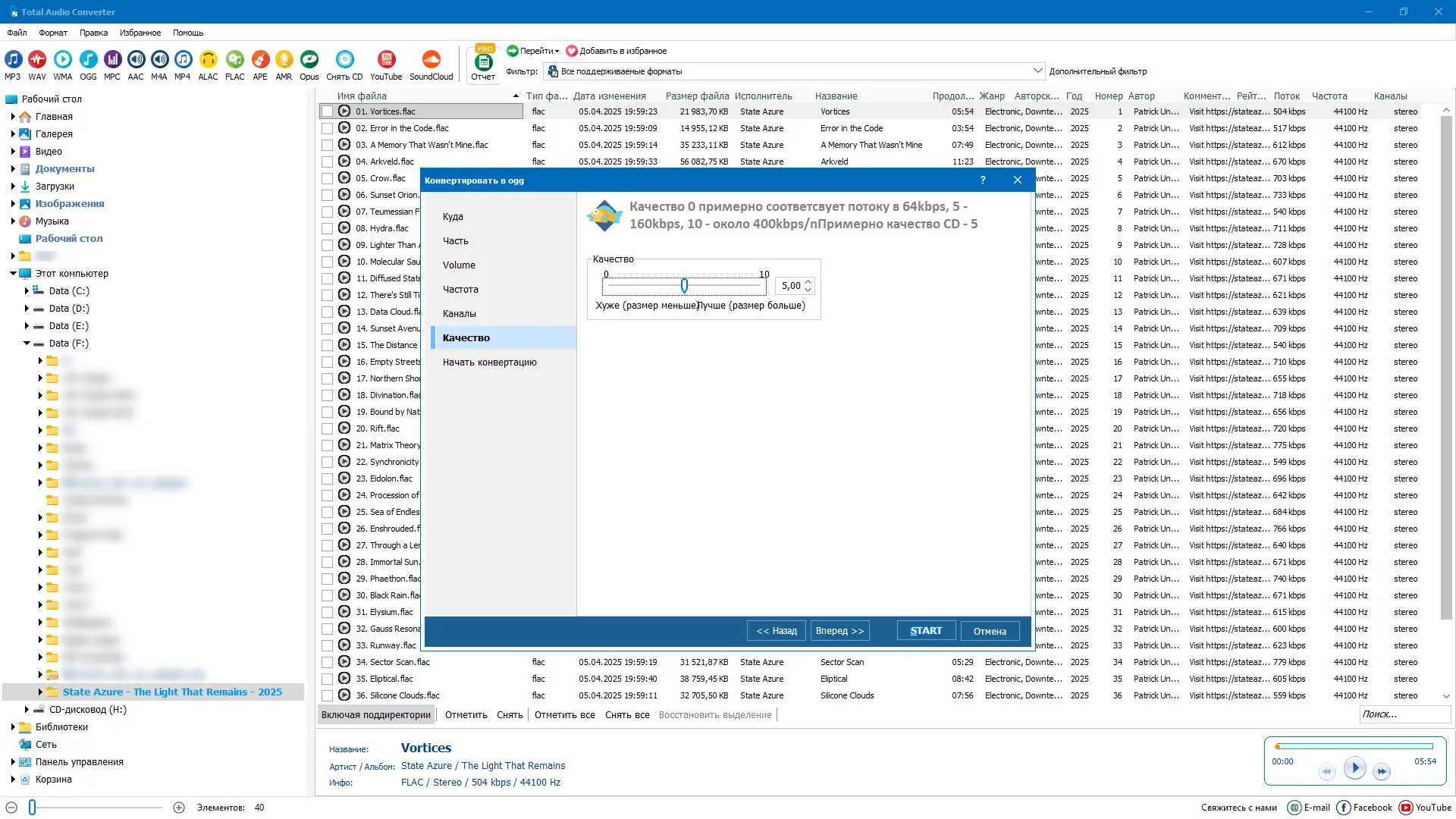1456x819 pixels.
Task: Switch to the Частота settings tab
Action: pos(460,290)
